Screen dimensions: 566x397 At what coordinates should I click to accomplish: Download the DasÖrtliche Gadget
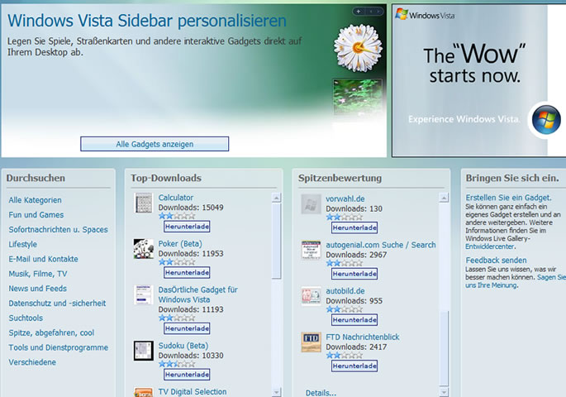pyautogui.click(x=187, y=328)
